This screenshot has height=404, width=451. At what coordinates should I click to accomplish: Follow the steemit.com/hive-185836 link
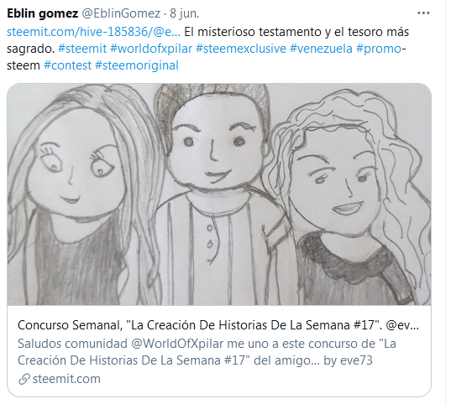[x=94, y=32]
